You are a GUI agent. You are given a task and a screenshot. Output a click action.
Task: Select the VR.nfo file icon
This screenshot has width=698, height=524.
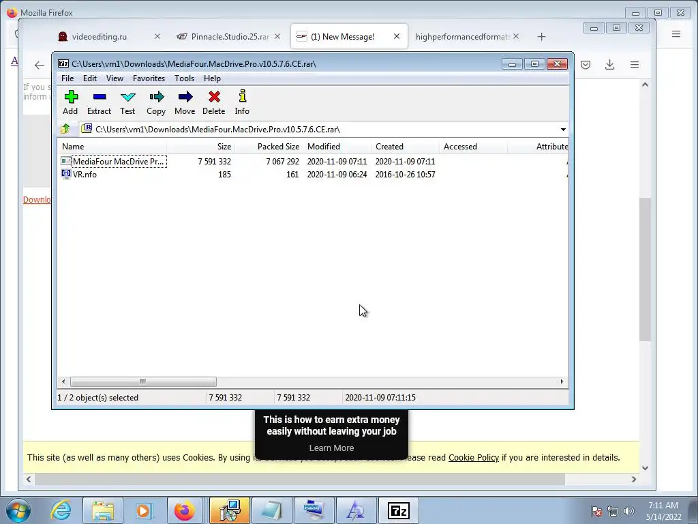(x=66, y=174)
